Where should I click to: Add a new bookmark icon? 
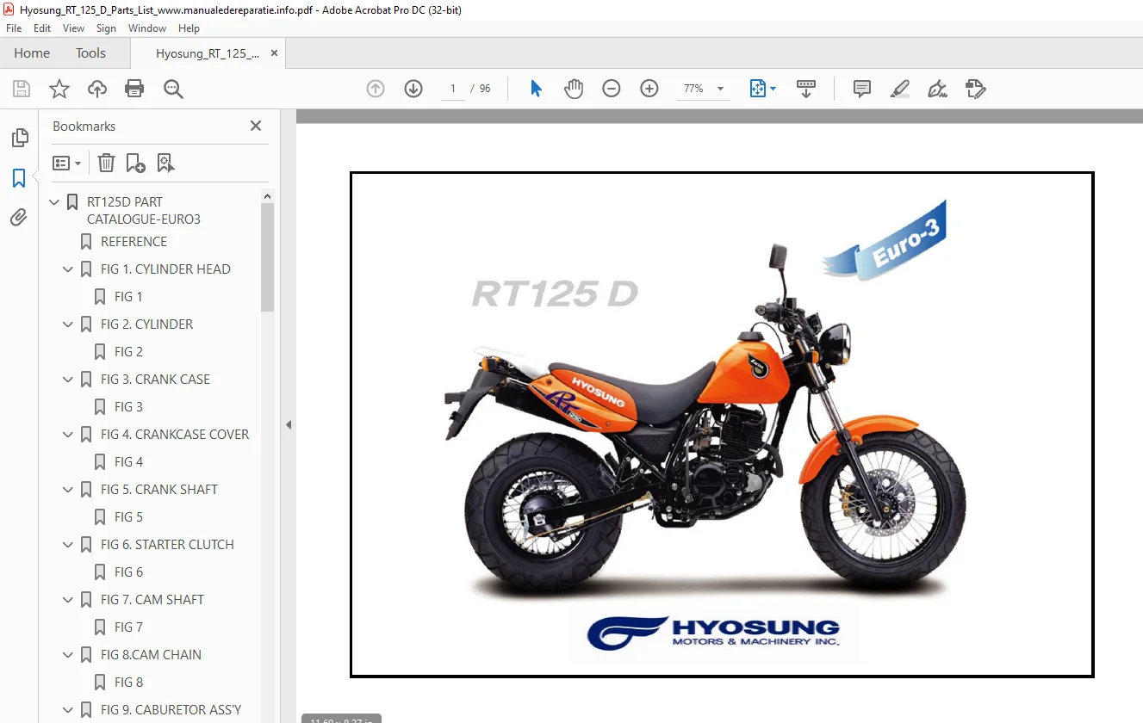click(x=135, y=163)
